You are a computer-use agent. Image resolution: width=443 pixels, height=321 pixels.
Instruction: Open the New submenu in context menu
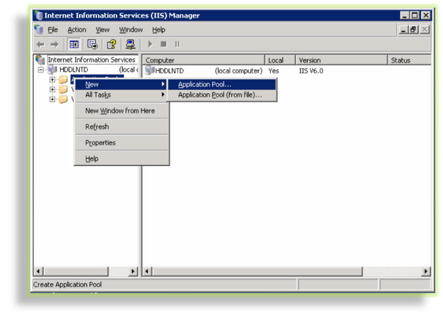click(x=121, y=84)
